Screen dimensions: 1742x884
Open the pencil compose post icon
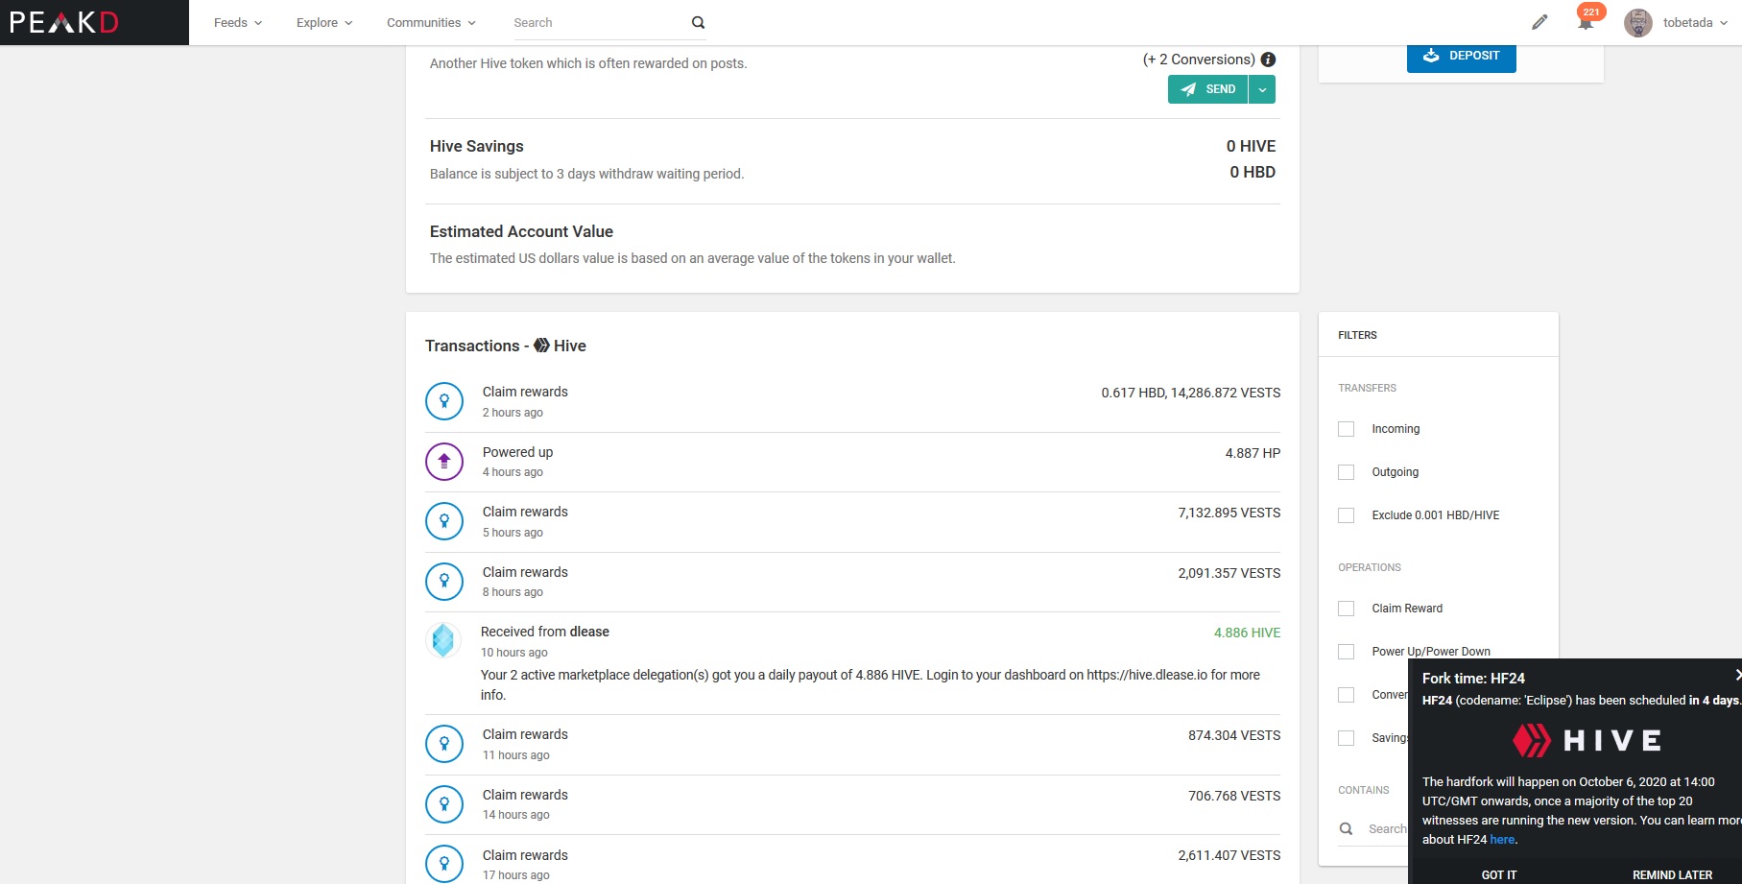(1539, 22)
